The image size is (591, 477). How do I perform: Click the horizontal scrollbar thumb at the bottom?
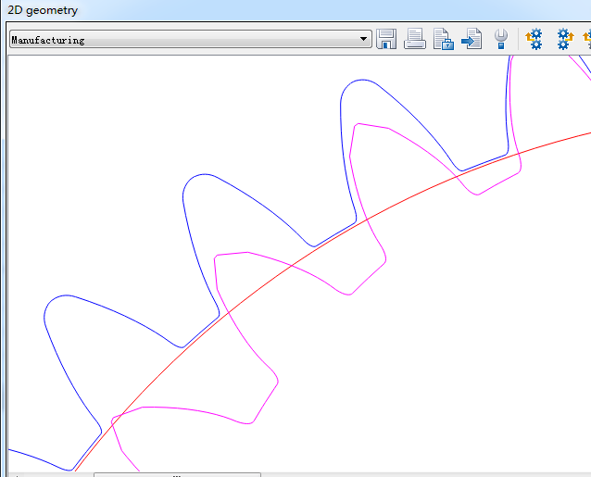[176, 474]
